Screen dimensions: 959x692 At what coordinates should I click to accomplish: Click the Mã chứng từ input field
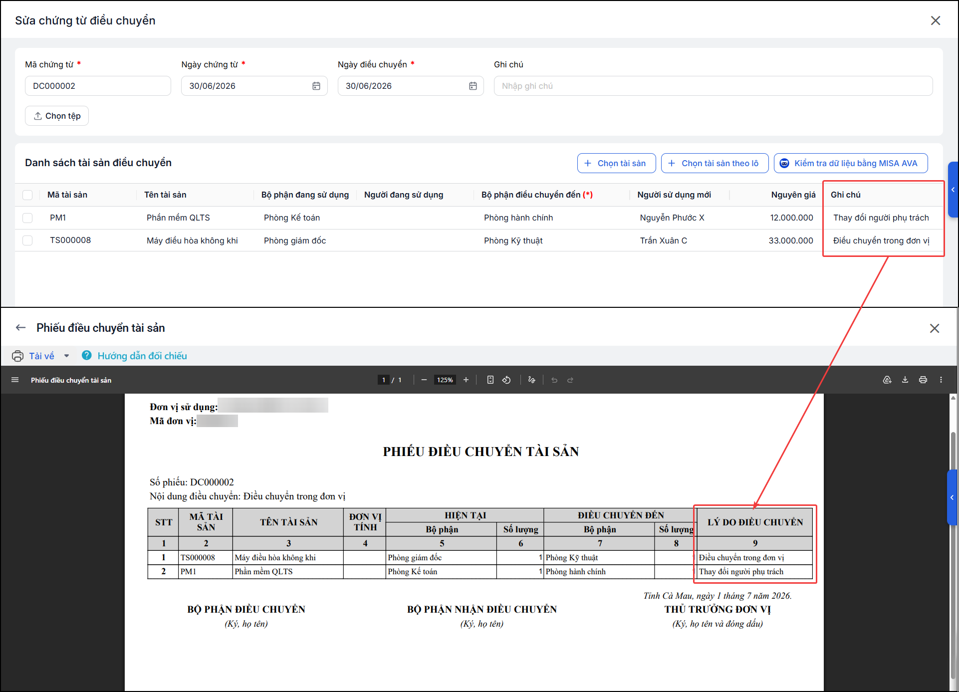click(x=98, y=86)
